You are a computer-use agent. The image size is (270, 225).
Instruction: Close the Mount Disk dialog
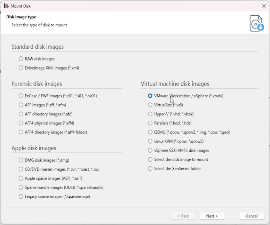tap(264, 6)
